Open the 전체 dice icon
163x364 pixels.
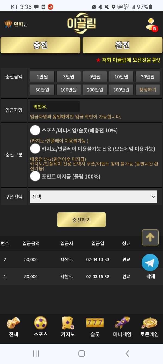click(13, 323)
